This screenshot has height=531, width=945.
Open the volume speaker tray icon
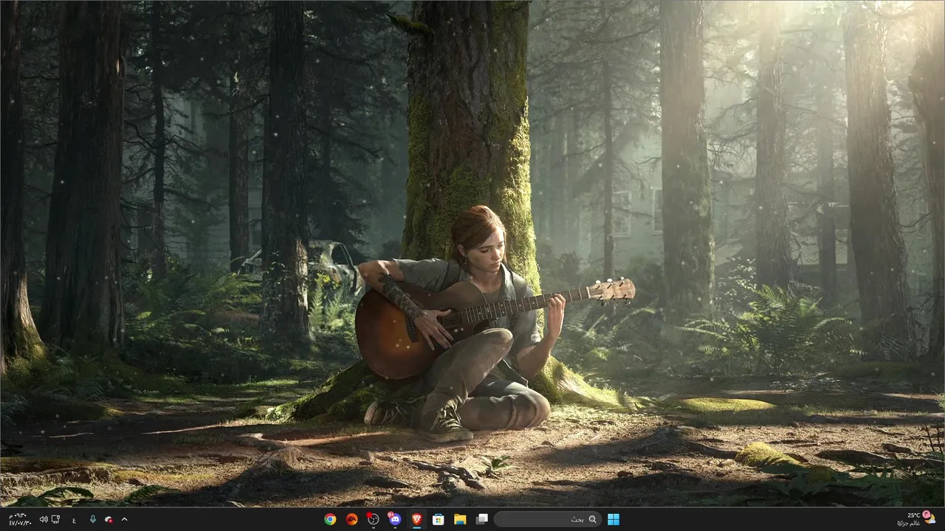(44, 519)
